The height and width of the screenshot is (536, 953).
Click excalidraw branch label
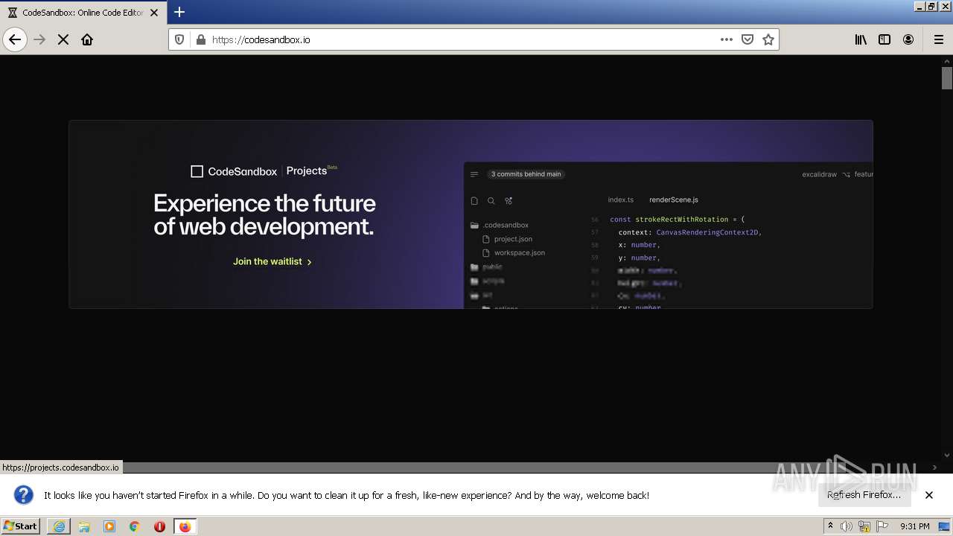coord(819,174)
